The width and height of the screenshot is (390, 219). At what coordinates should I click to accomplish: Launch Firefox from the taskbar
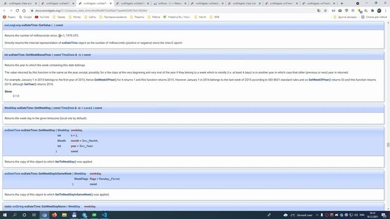tap(54, 215)
